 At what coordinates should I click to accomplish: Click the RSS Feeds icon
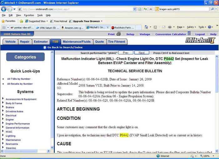tap(155, 27)
